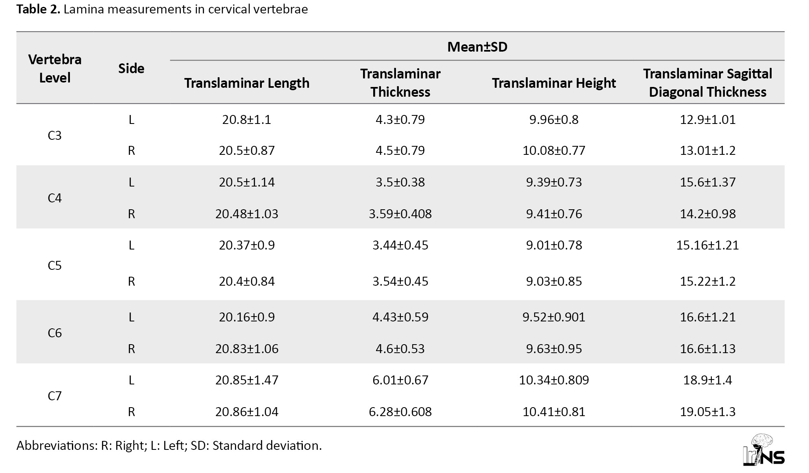Click the Vertebra Level column header

tap(55, 68)
